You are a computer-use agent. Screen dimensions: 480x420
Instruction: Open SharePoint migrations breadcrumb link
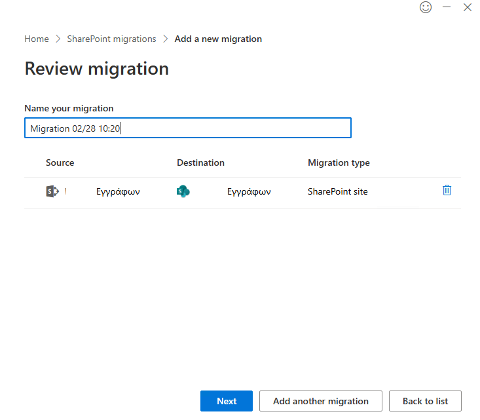(x=111, y=39)
